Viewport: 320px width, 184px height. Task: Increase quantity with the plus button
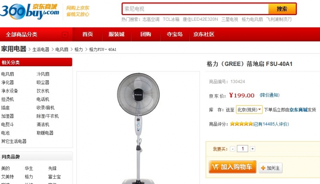[x=252, y=149]
